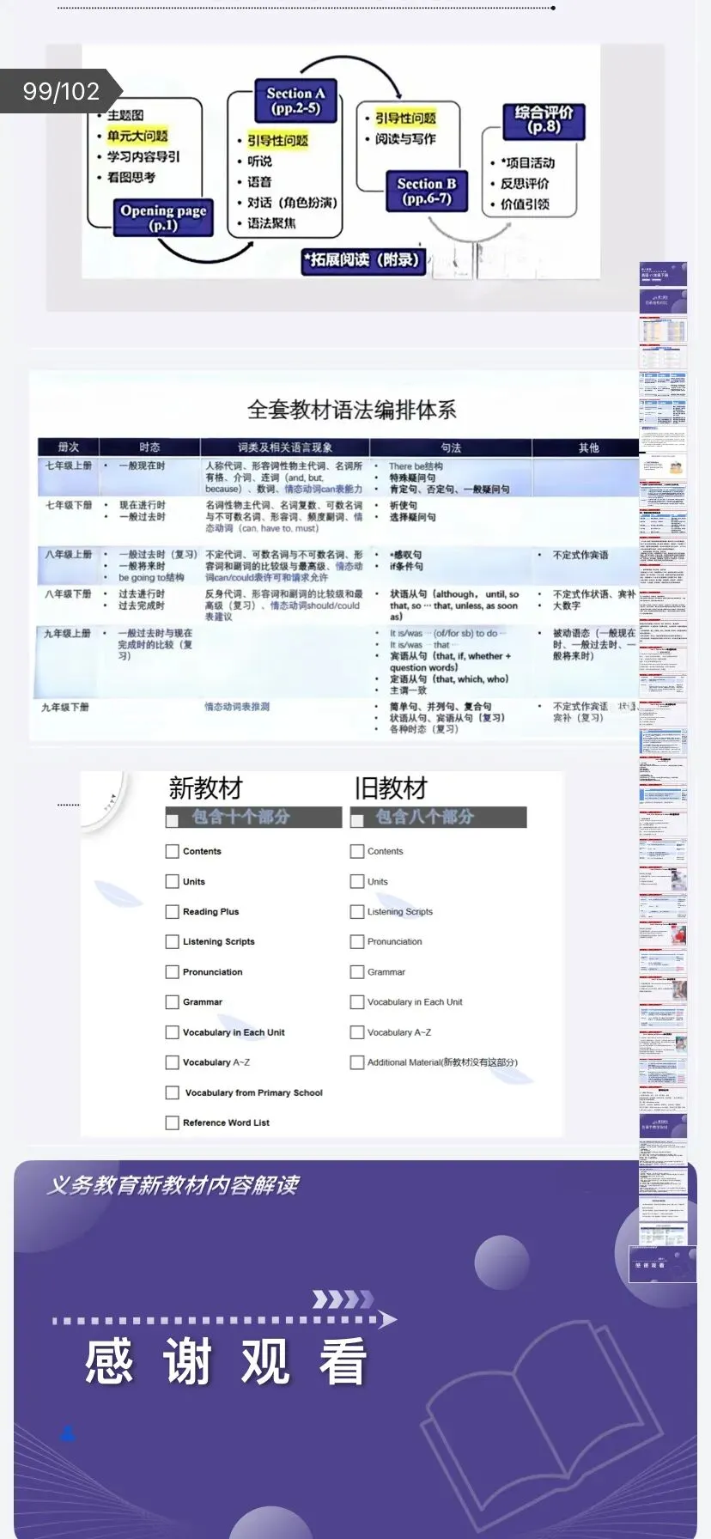
Task: Check the Reference Word List box
Action: click(172, 1122)
